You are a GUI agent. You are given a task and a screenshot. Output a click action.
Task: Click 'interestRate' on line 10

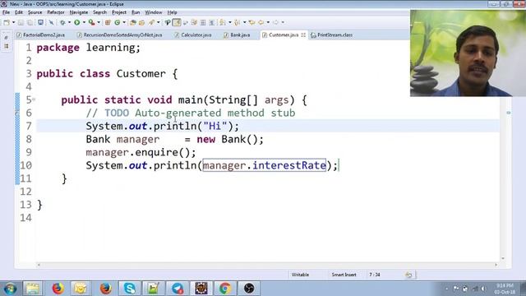289,165
